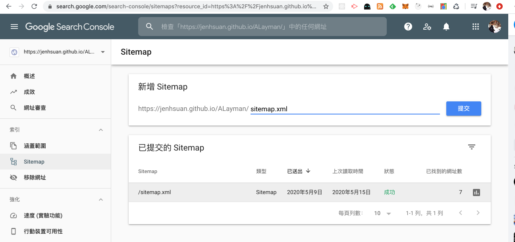Click the RSS feed extension icon
515x242 pixels.
coord(380,6)
